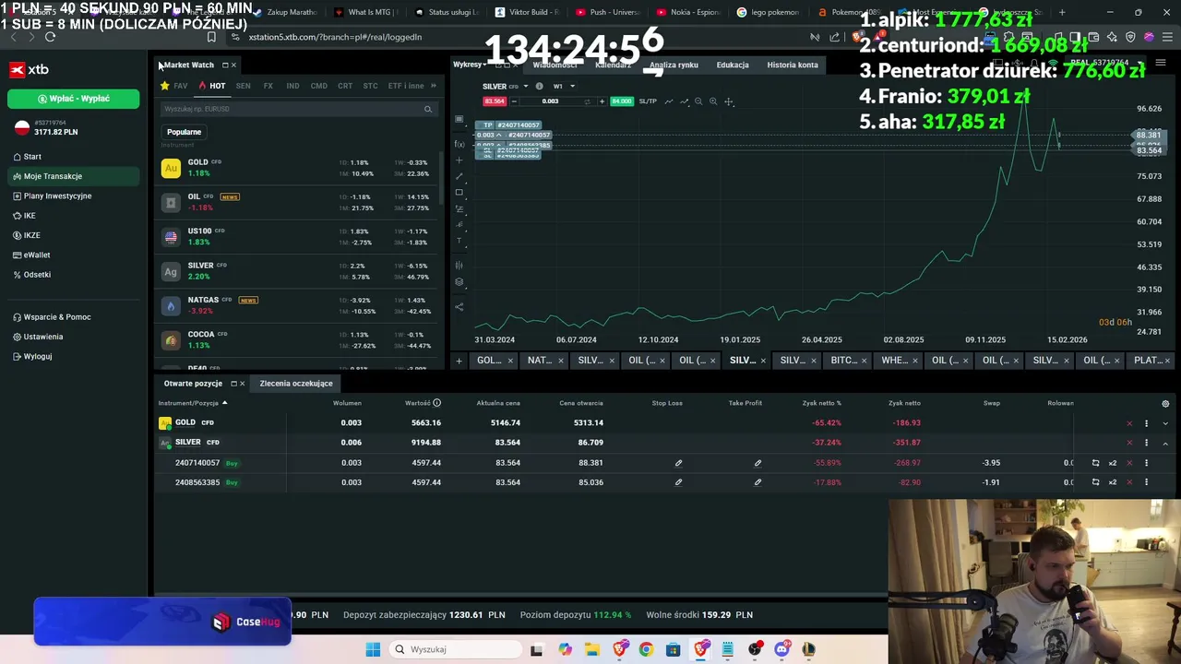The height and width of the screenshot is (664, 1181).
Task: Edit Stop Loss for position 2408563385
Action: 678,482
